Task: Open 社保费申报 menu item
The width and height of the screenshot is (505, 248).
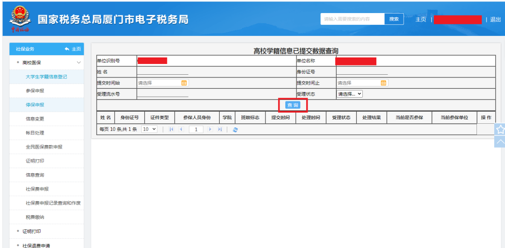Action: click(x=46, y=189)
